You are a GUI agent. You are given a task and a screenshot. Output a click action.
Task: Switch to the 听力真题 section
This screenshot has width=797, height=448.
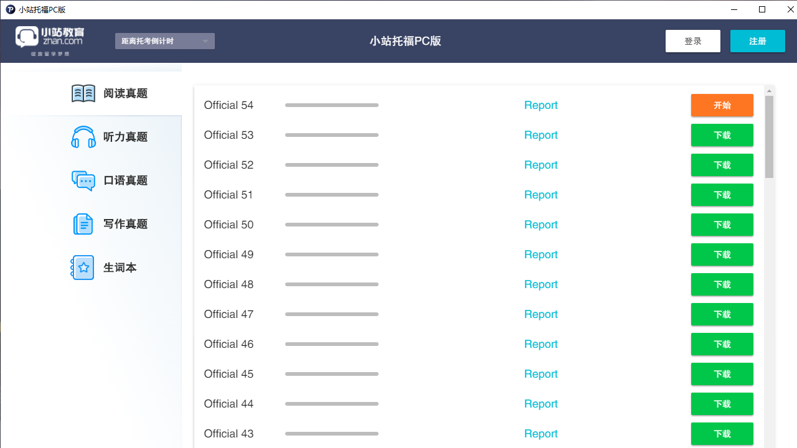[125, 136]
